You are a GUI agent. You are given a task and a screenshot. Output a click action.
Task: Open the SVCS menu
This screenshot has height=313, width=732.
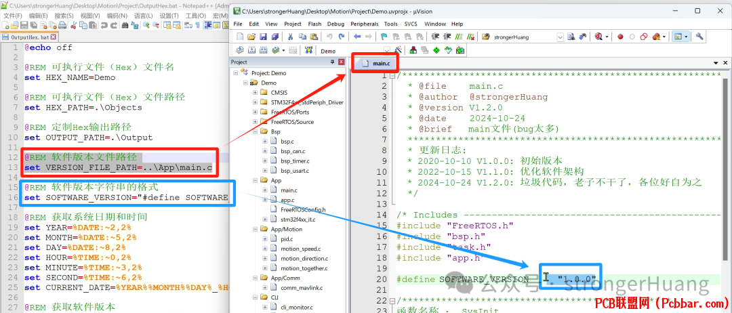(410, 24)
